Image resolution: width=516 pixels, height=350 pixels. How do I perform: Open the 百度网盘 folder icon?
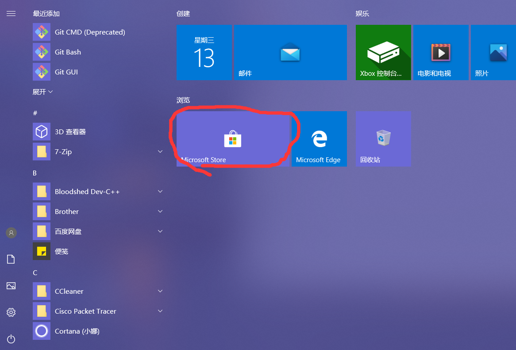[x=42, y=231]
